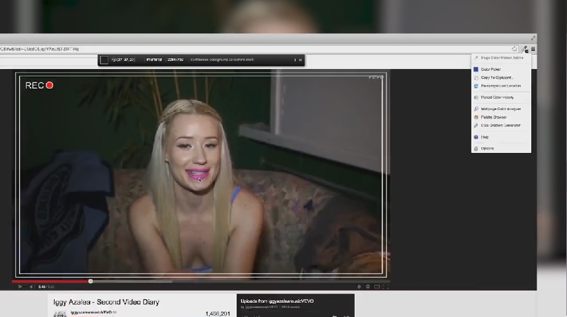Open ColorZilla Help
567x317 pixels.
point(501,137)
